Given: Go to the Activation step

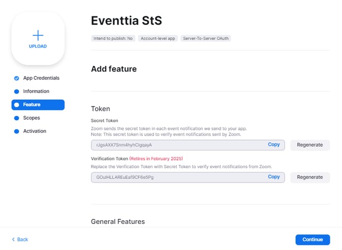Looking at the screenshot, I should pyautogui.click(x=34, y=131).
